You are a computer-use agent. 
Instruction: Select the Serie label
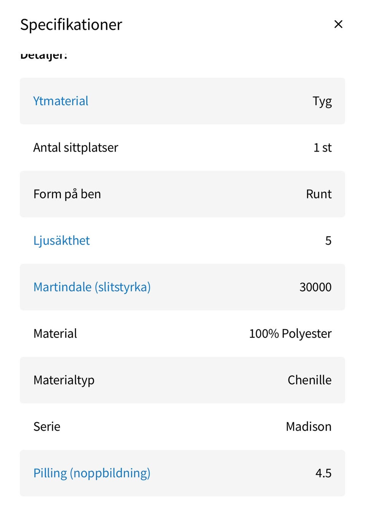point(47,426)
